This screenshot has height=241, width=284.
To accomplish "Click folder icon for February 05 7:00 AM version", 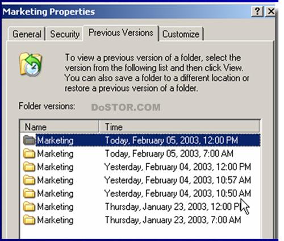I will click(x=29, y=153).
